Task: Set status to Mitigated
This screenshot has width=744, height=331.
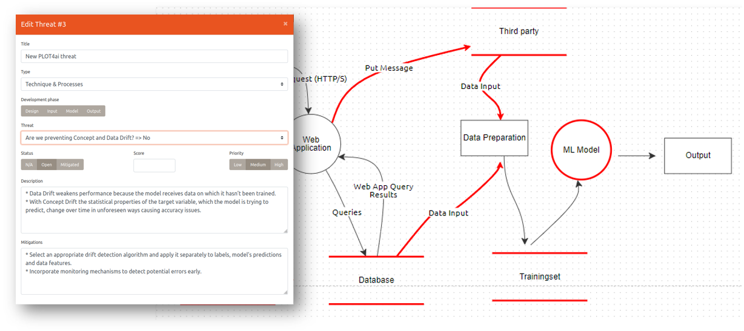Action: [x=69, y=165]
